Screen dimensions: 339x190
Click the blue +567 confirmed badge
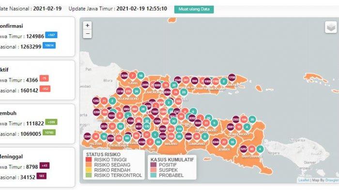tap(51, 35)
